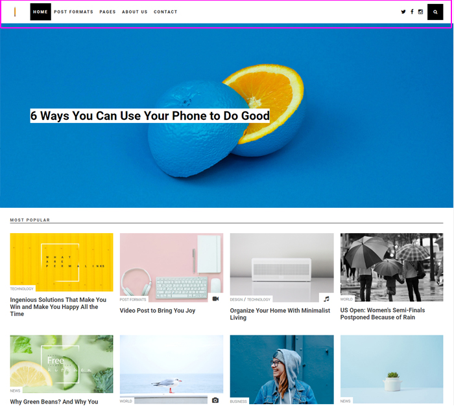
Task: Go to the Home menu item
Action: [40, 12]
